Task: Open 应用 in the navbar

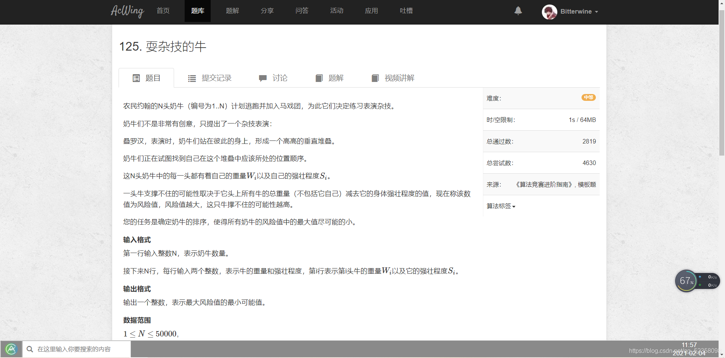Action: 371,11
